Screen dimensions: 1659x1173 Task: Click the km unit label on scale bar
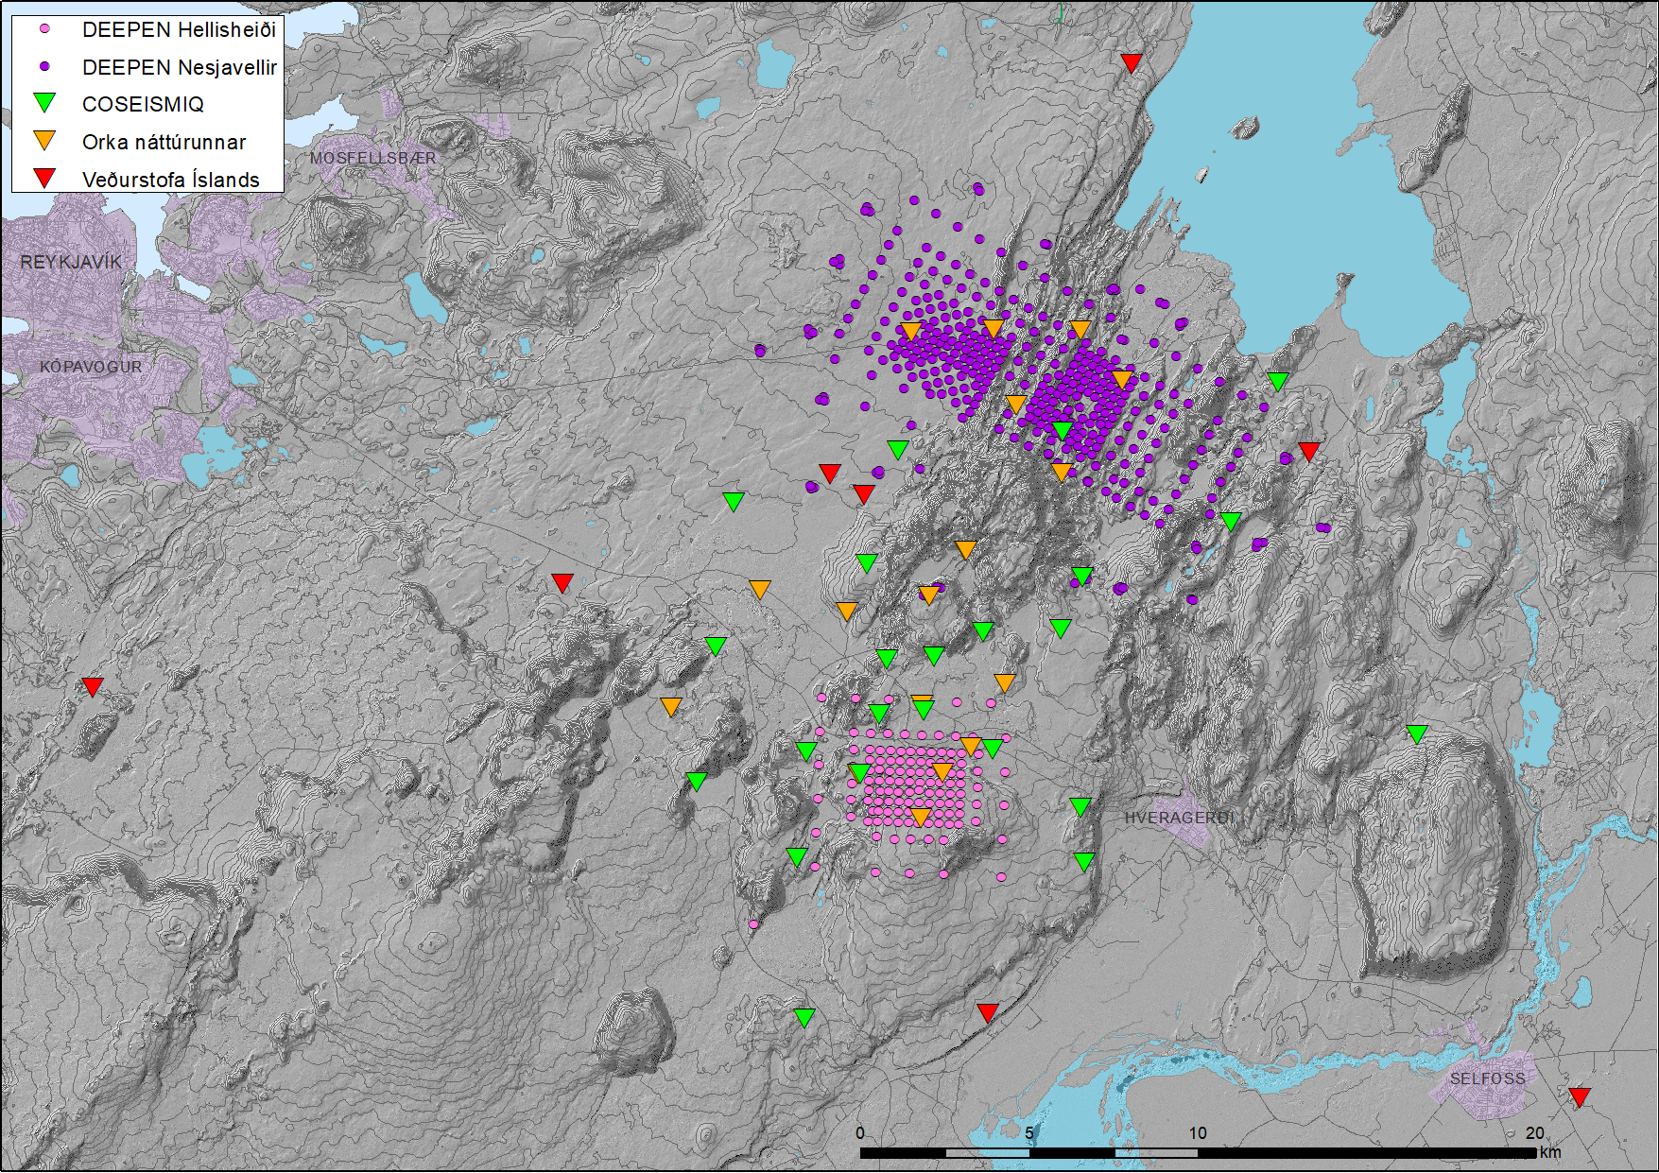pos(1549,1152)
